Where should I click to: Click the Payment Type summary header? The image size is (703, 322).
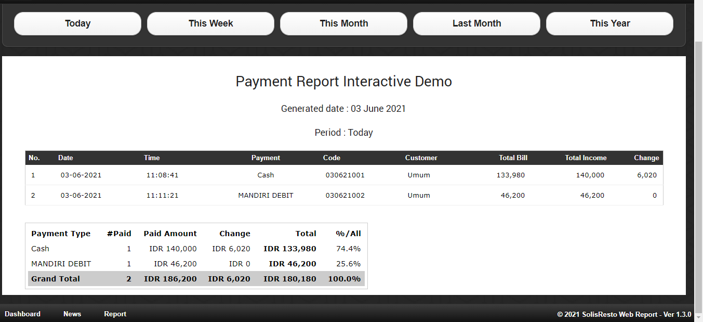point(61,234)
